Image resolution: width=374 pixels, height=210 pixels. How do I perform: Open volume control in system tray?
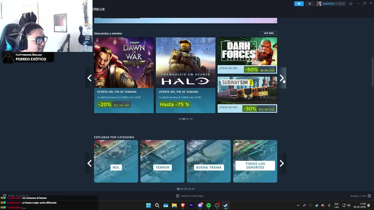click(349, 206)
